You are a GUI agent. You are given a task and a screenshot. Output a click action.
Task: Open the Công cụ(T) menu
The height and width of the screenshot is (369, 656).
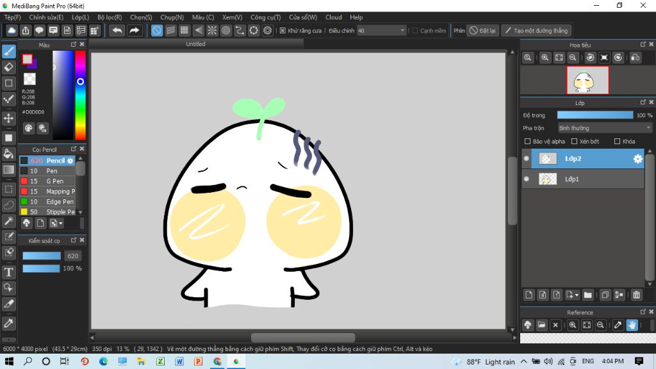tap(266, 17)
